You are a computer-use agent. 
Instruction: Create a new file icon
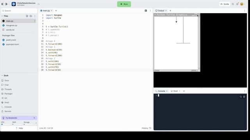pos(27,16)
